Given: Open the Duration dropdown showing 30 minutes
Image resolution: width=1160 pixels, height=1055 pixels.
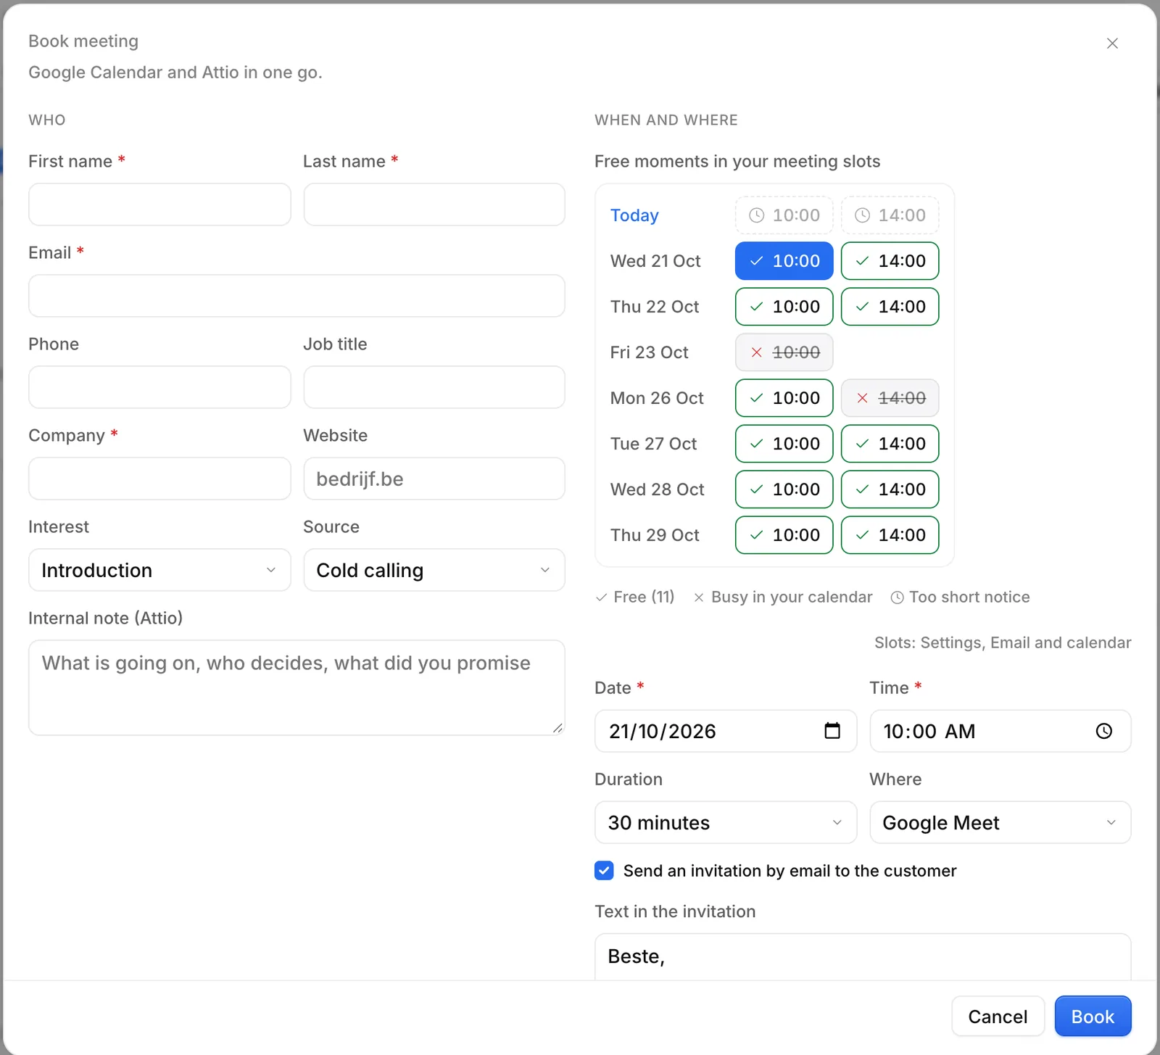Looking at the screenshot, I should (726, 822).
